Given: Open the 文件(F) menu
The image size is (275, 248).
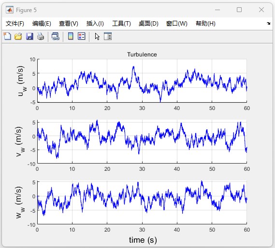Looking at the screenshot, I should [x=15, y=24].
